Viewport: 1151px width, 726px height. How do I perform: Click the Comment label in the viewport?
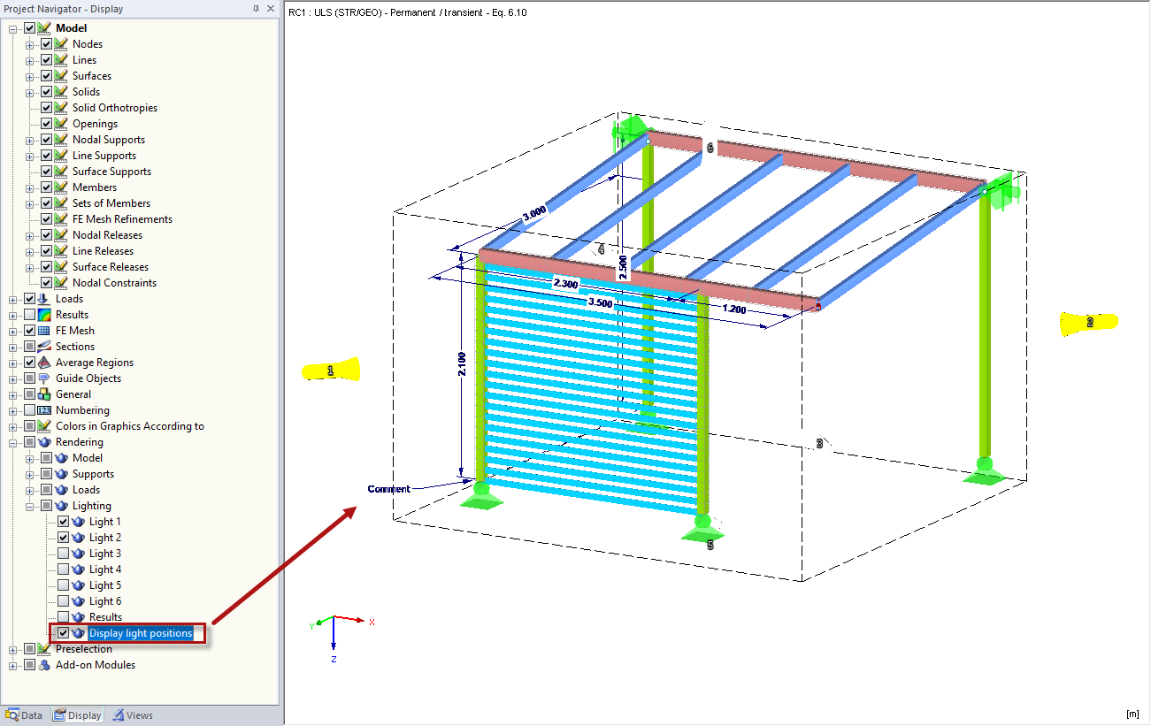point(389,489)
